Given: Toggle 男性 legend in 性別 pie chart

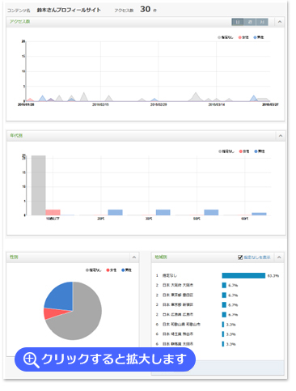Looking at the screenshot, I should pos(126,270).
